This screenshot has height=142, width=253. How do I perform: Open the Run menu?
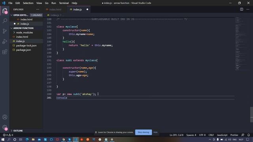[x=54, y=3]
